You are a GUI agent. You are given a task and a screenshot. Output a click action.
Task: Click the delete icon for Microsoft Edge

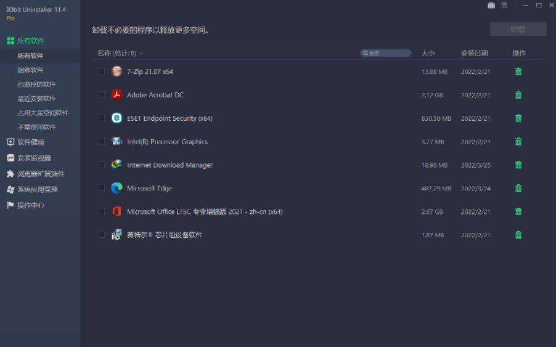[x=518, y=189]
